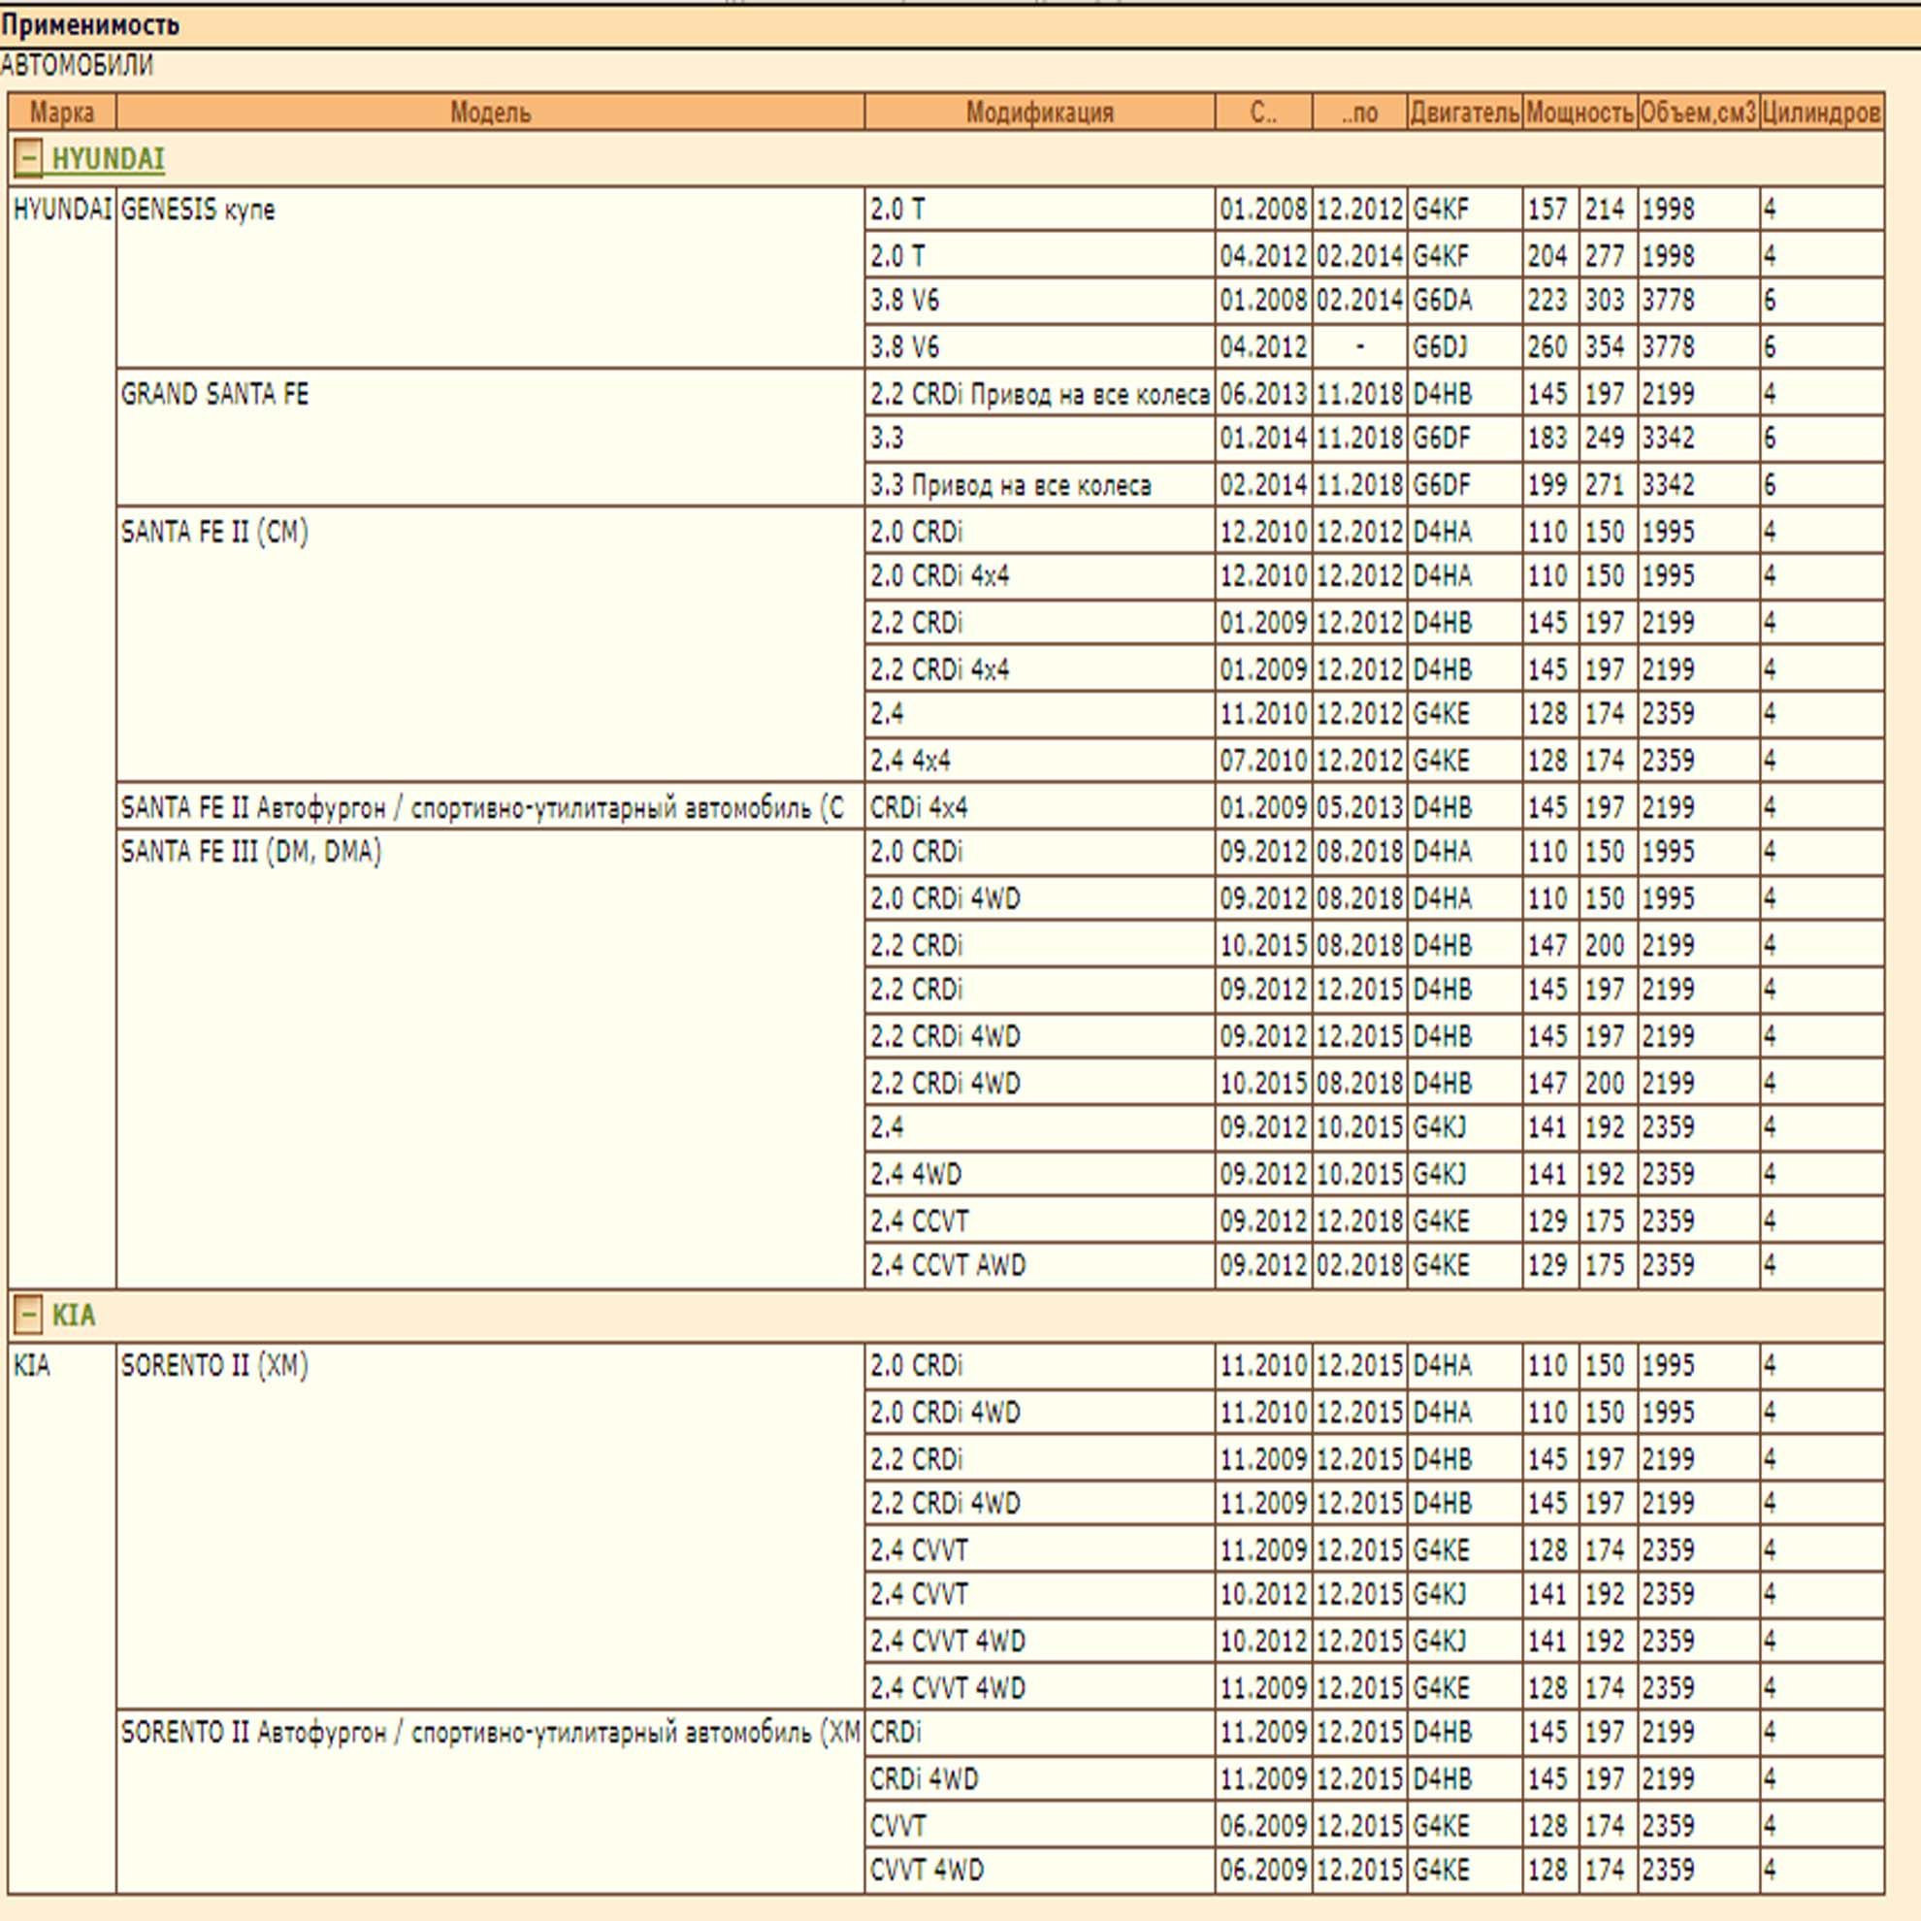Click the Цилиндров column header
Screen dimensions: 1921x1921
tap(1822, 113)
